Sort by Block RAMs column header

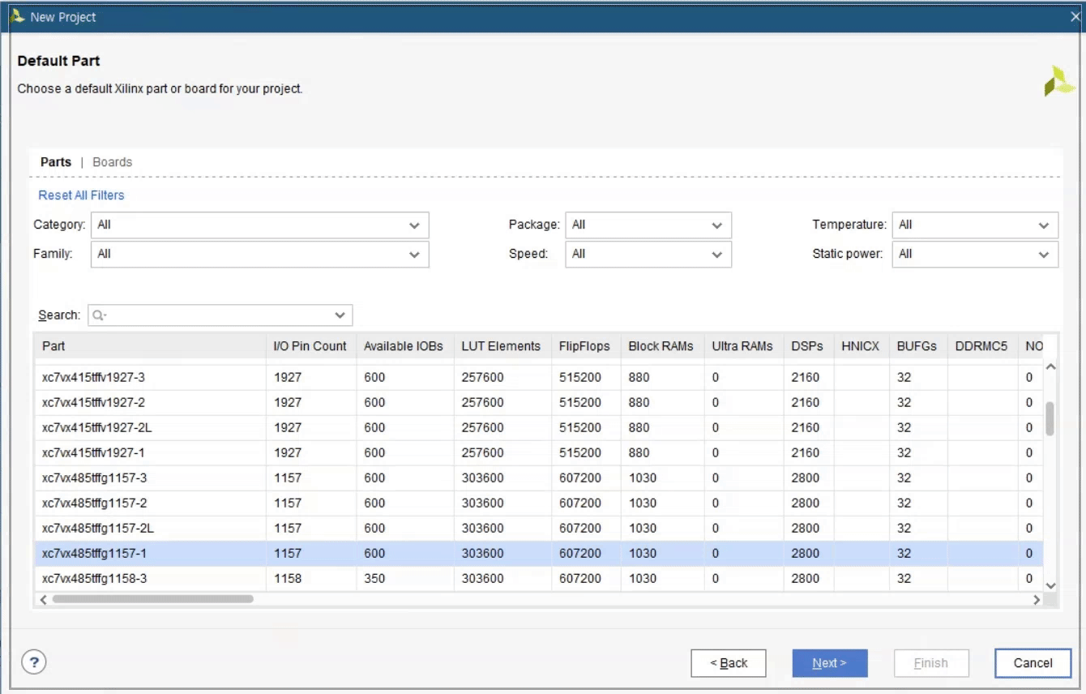[x=661, y=346]
